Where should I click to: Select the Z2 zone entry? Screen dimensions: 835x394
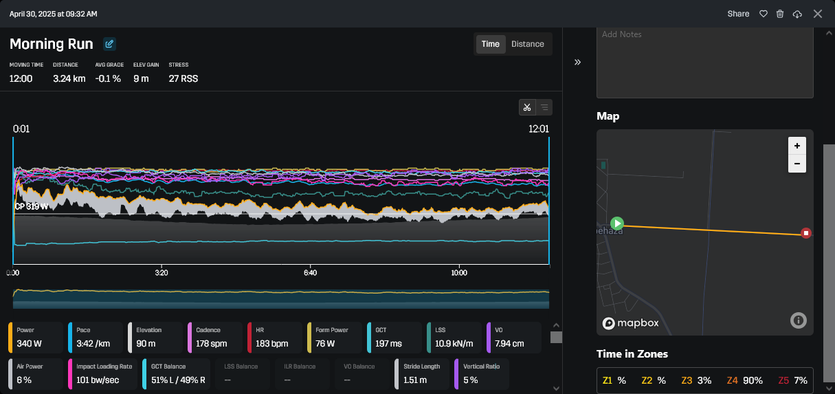click(654, 380)
